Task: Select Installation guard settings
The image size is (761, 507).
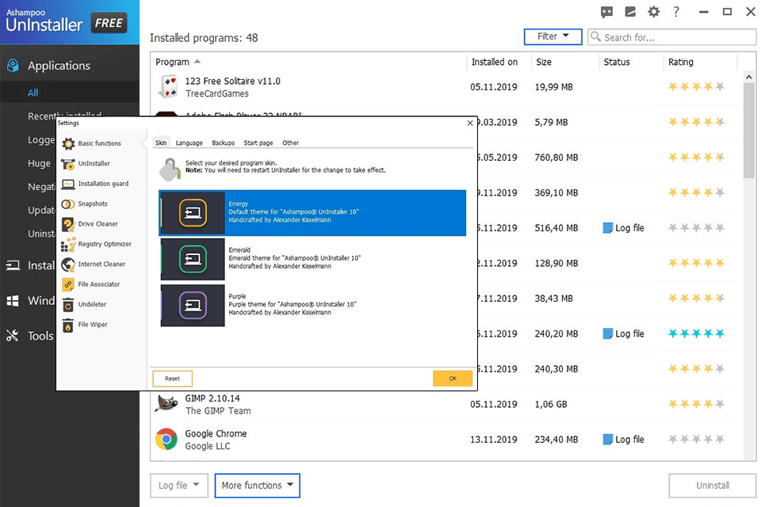Action: point(103,184)
